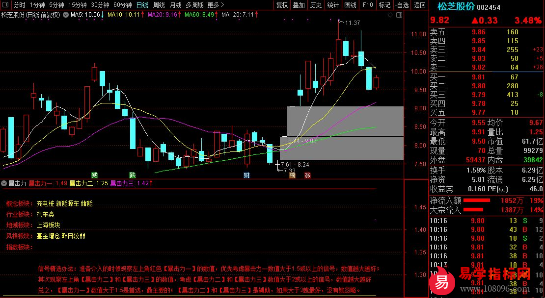Click the 返回 back button
The width and height of the screenshot is (545, 298).
click(x=420, y=5)
